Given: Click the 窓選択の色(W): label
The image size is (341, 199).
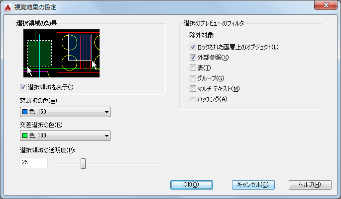Looking at the screenshot, I should [x=39, y=101].
